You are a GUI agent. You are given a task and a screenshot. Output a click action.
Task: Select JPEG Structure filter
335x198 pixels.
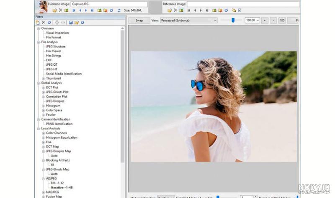[x=56, y=46]
